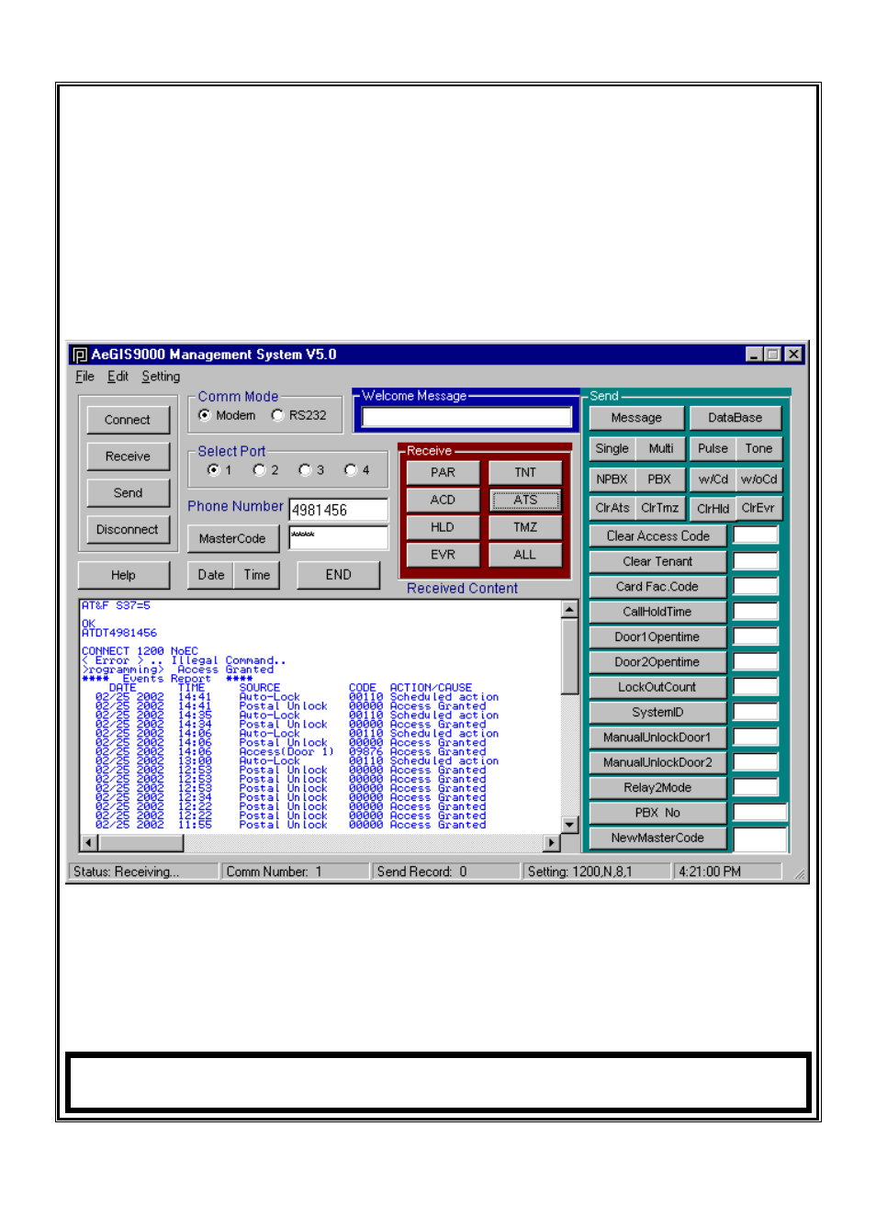876x1205 pixels.
Task: Click the MasterCode password field
Action: tap(339, 538)
